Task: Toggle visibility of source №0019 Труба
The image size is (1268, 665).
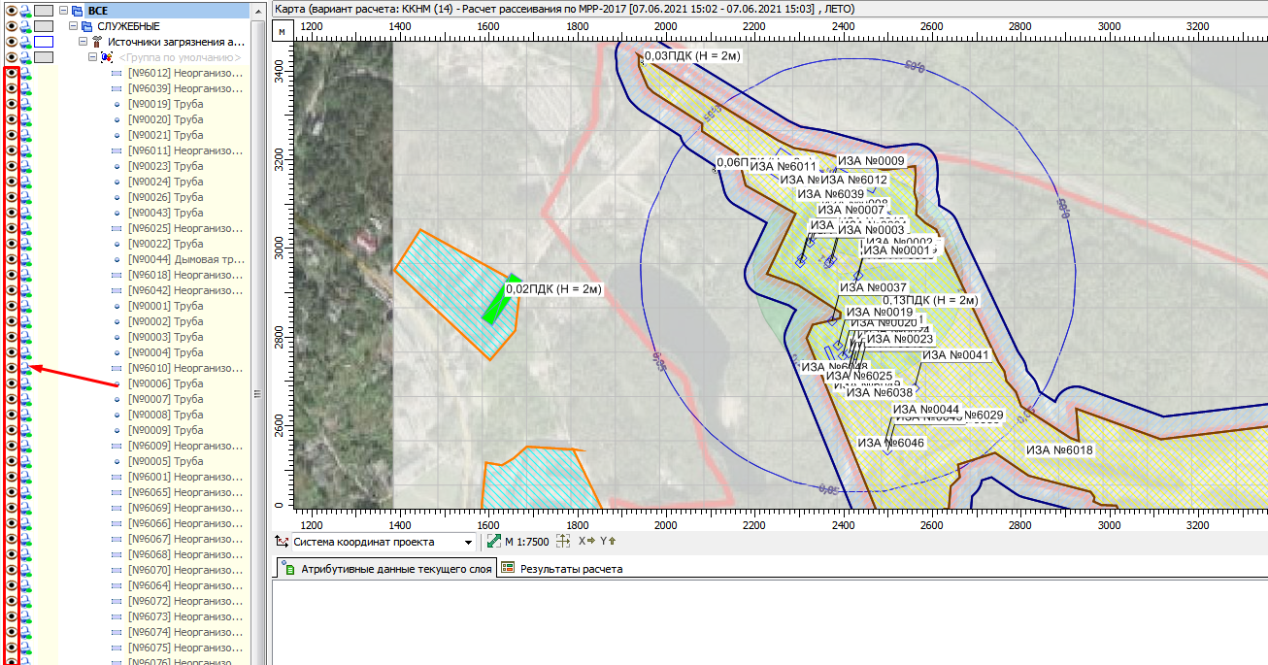Action: coord(11,104)
